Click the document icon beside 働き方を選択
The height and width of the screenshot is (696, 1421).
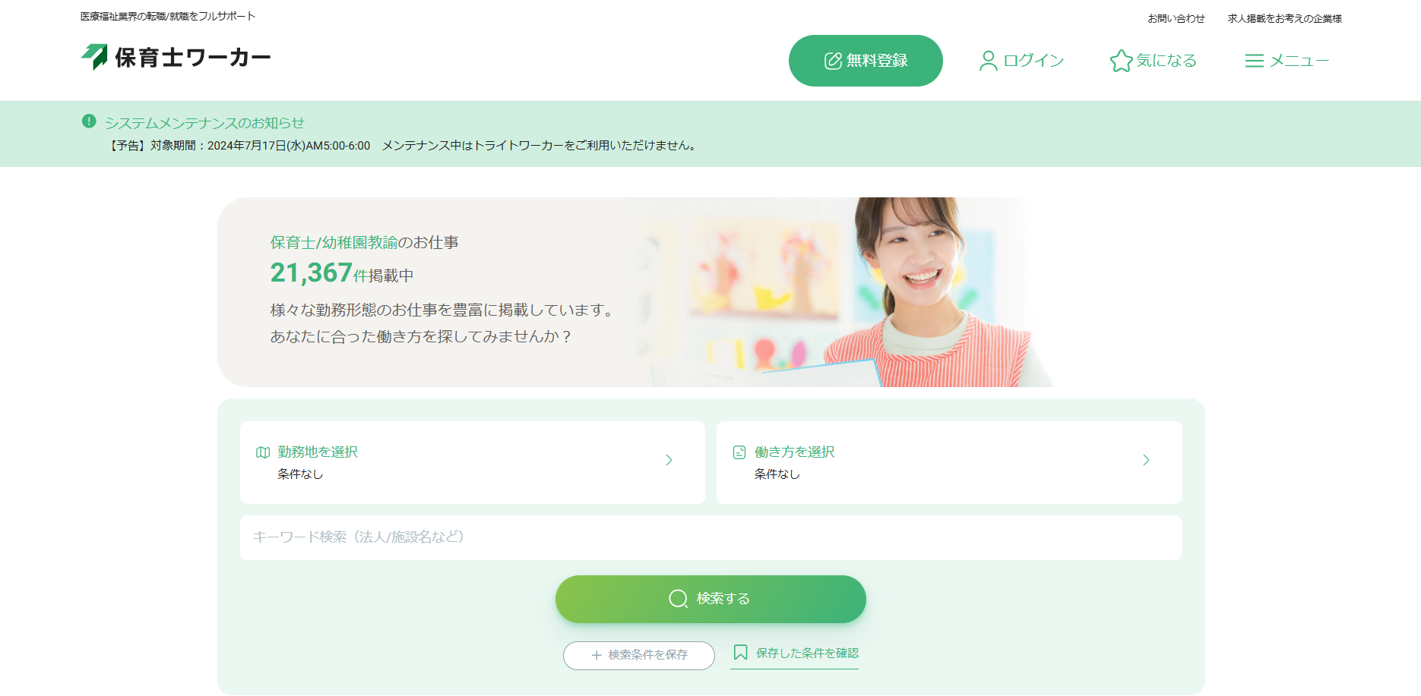coord(739,452)
